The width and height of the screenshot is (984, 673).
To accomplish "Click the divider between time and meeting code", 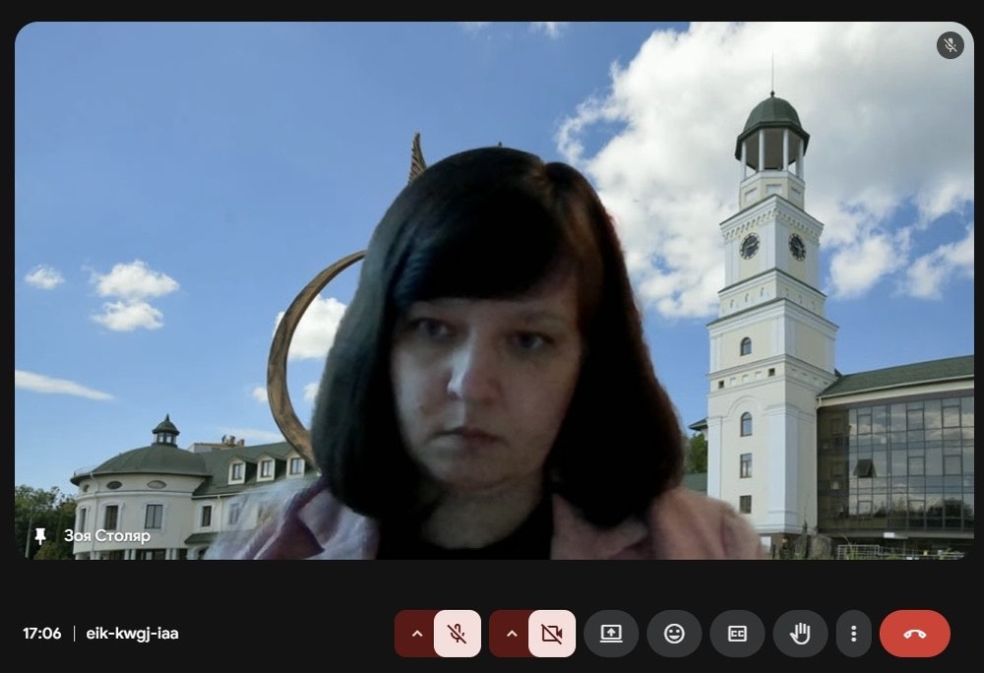I will tap(74, 634).
